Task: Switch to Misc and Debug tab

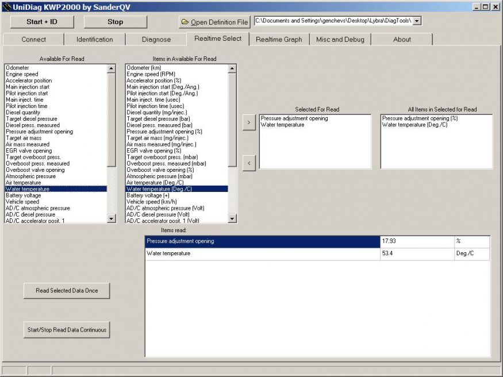Action: click(x=340, y=40)
